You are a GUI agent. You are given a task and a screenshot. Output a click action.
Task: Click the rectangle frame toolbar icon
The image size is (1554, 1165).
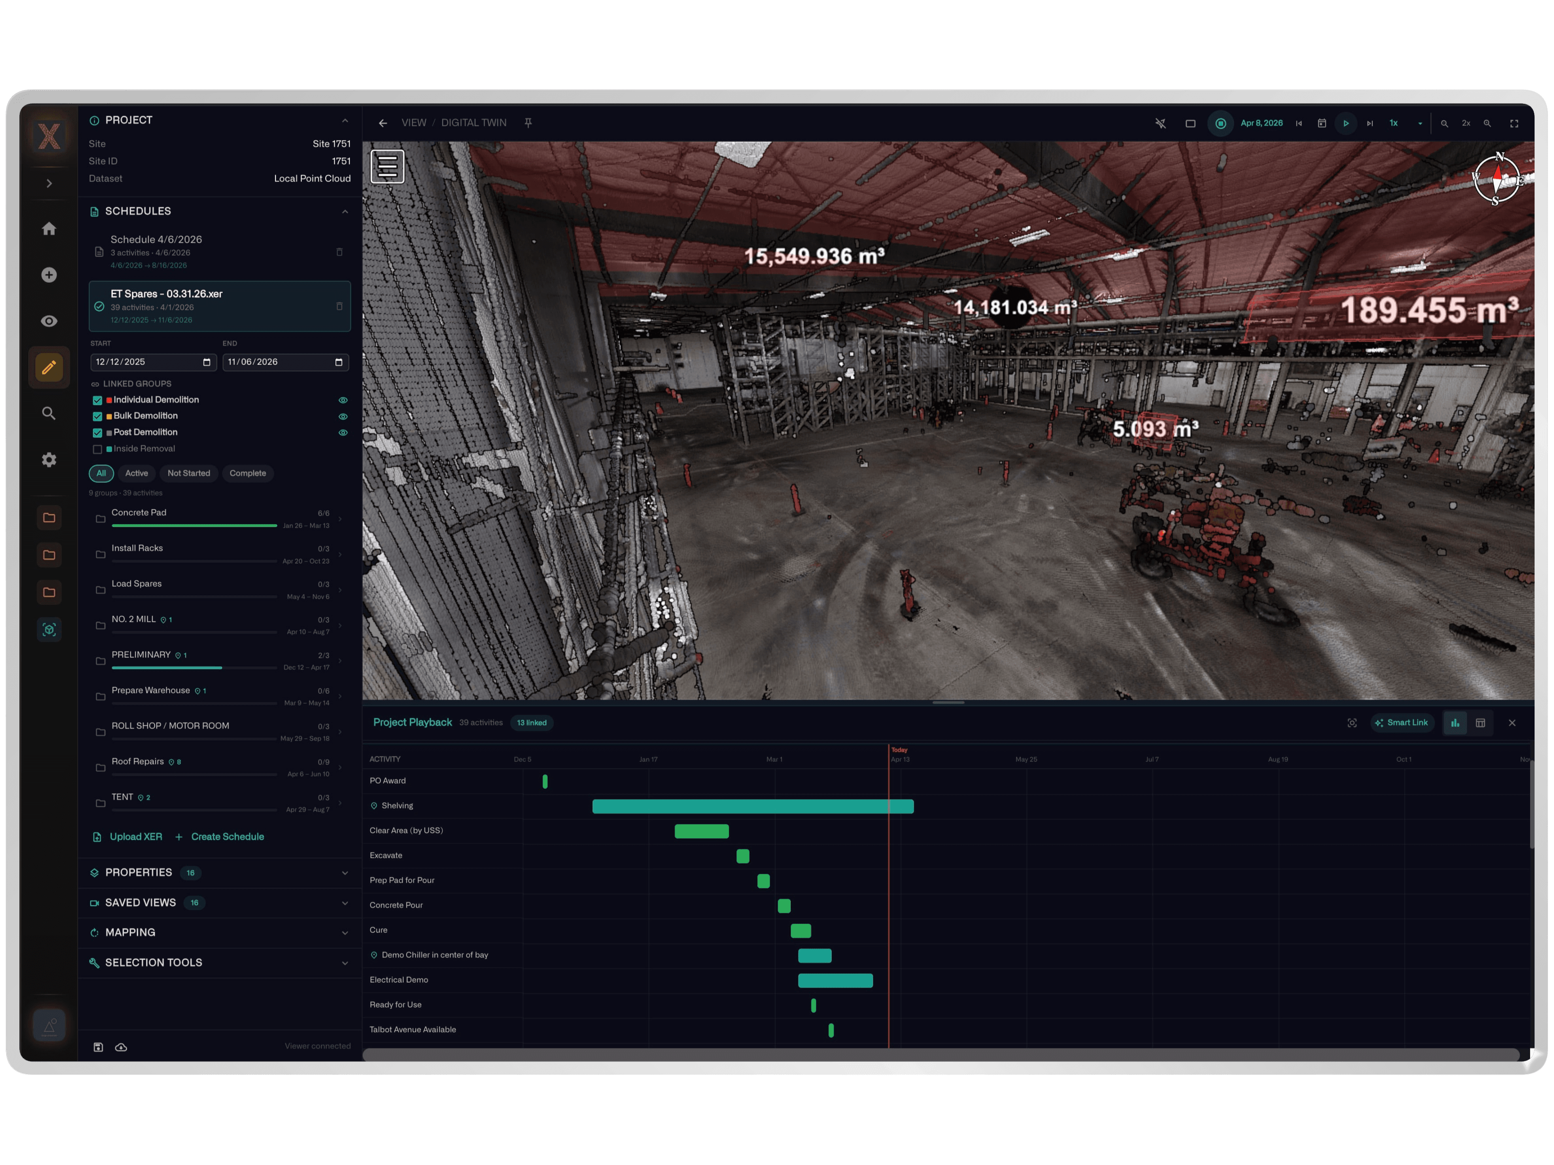(1190, 124)
